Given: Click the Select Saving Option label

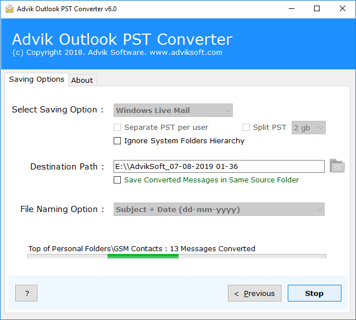Looking at the screenshot, I should tap(58, 110).
